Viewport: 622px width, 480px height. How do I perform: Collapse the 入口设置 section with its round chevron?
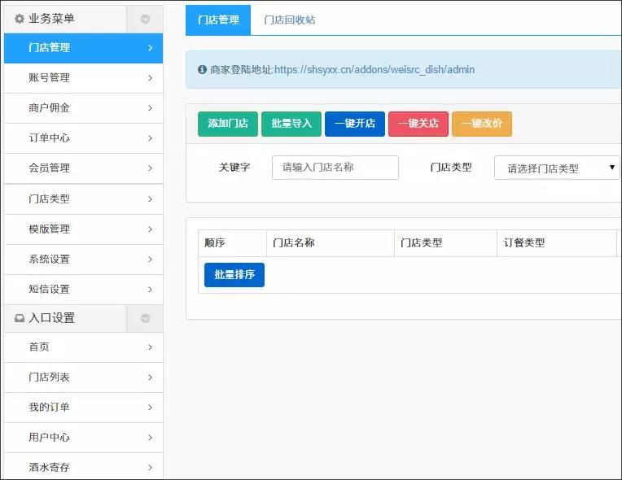(145, 318)
